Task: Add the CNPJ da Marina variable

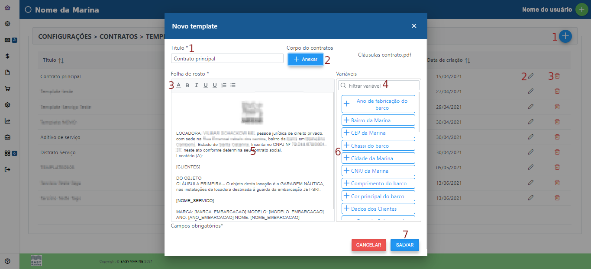Action: click(378, 171)
